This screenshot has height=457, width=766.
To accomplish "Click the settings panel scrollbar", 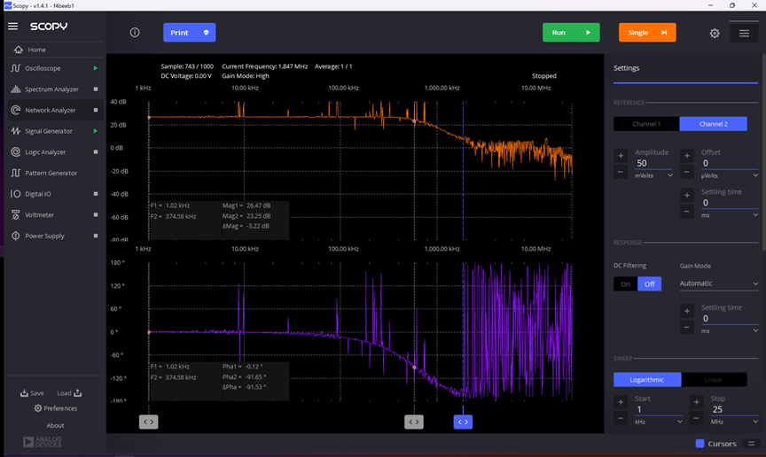I will pyautogui.click(x=763, y=152).
